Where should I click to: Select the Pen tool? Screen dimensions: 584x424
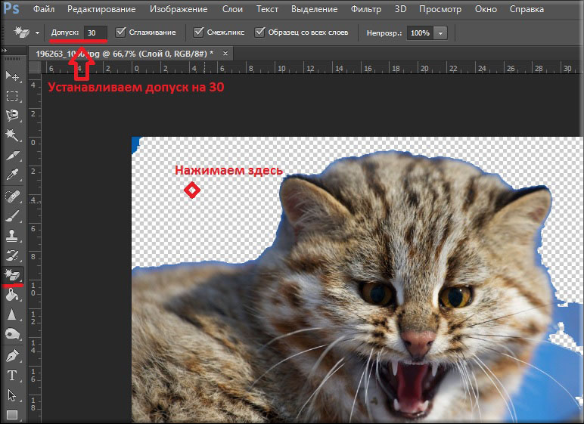click(13, 354)
